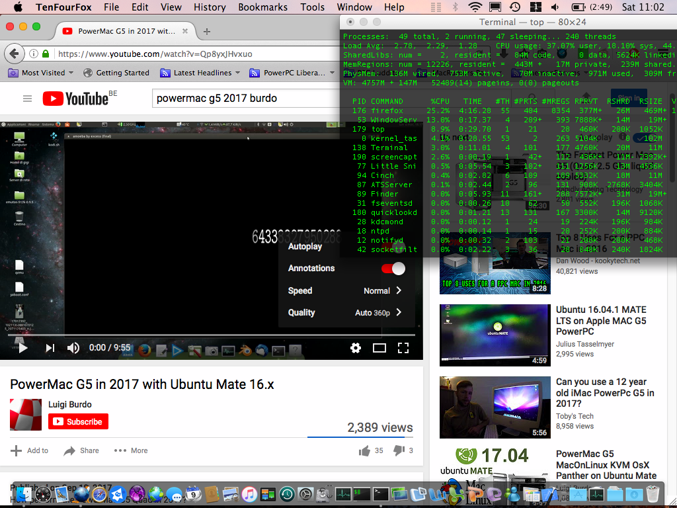Open Time Machine from the Dock
The width and height of the screenshot is (677, 508).
coord(287,494)
